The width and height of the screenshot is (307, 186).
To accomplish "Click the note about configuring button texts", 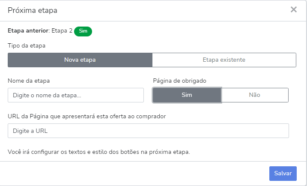I will [99, 152].
